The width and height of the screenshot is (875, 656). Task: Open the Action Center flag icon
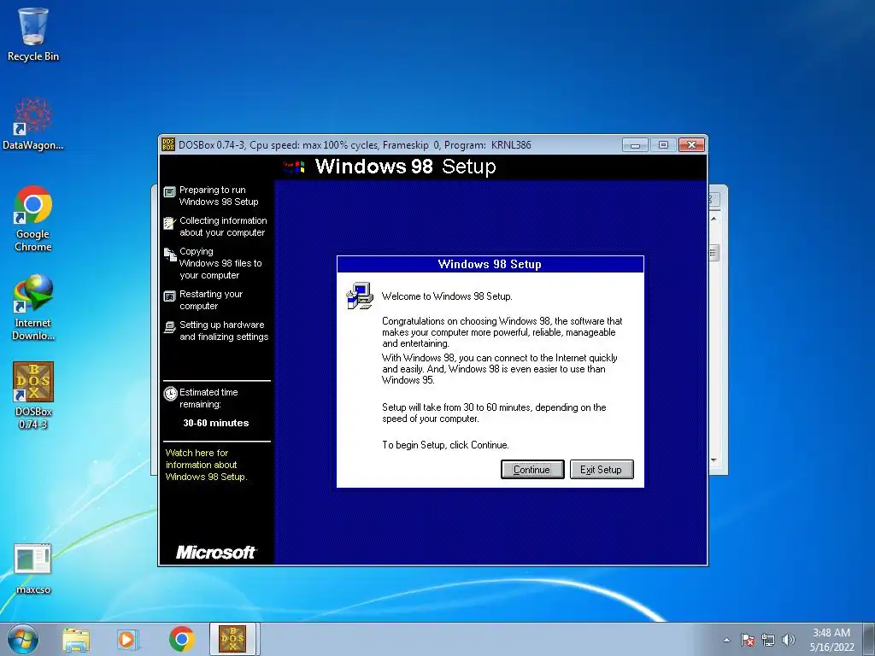748,640
